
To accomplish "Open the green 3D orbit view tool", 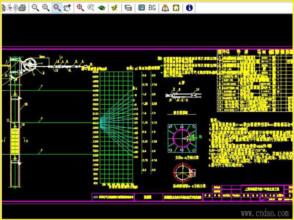I will [102, 8].
